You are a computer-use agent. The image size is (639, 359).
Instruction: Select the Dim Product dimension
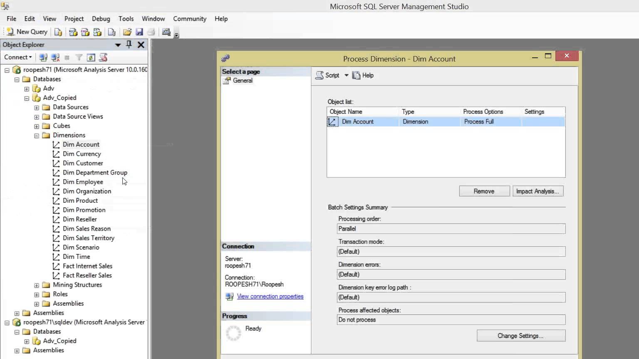pos(80,201)
